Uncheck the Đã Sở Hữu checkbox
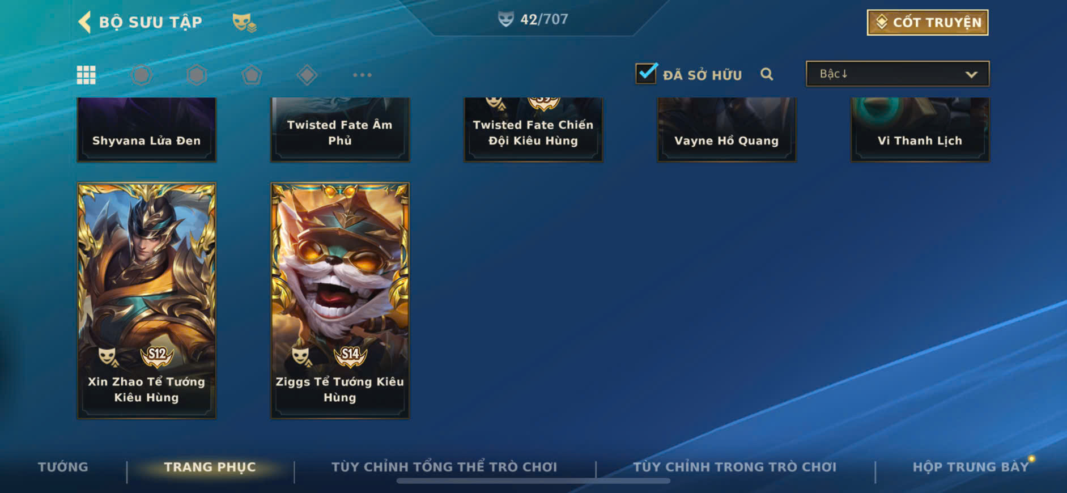This screenshot has height=493, width=1067. coord(646,74)
